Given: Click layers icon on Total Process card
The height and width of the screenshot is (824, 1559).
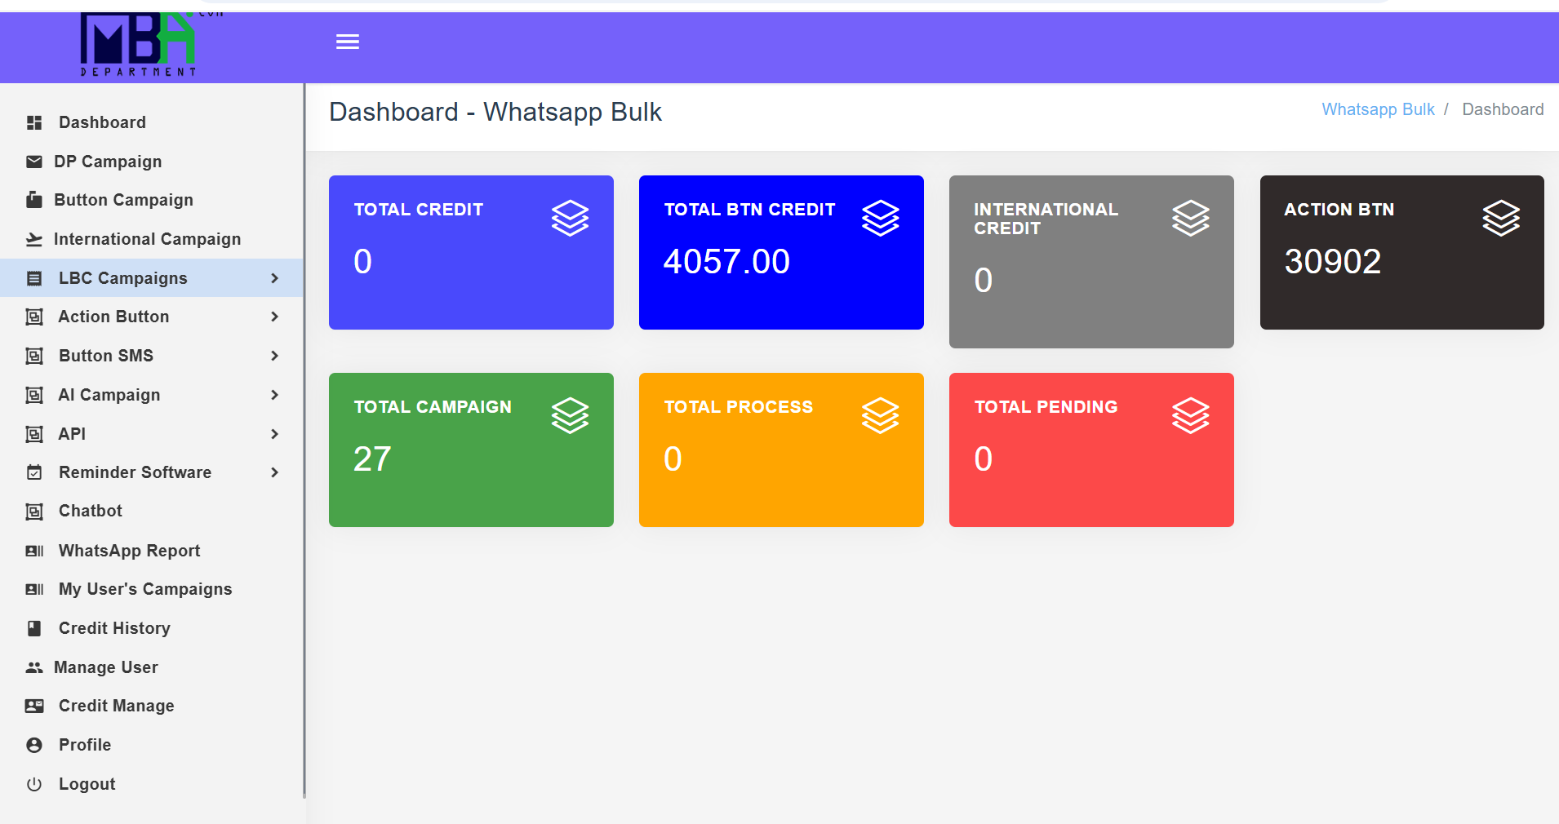Looking at the screenshot, I should [x=881, y=415].
